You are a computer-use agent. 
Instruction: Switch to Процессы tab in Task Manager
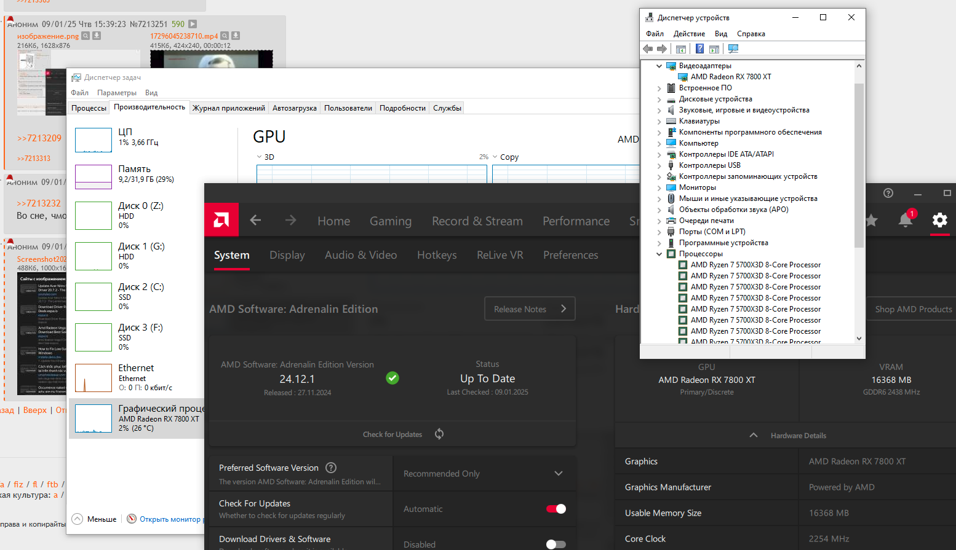[89, 108]
